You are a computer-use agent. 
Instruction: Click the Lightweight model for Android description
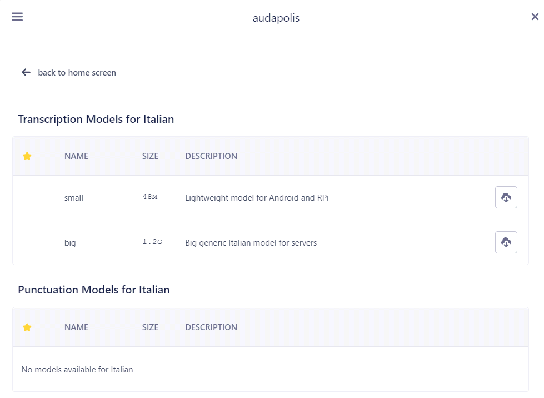[x=257, y=198]
